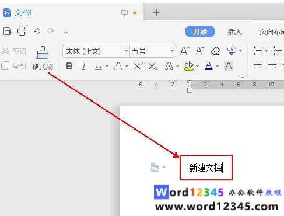Toggle bold formatting
This screenshot has width=284, height=216.
tap(69, 67)
